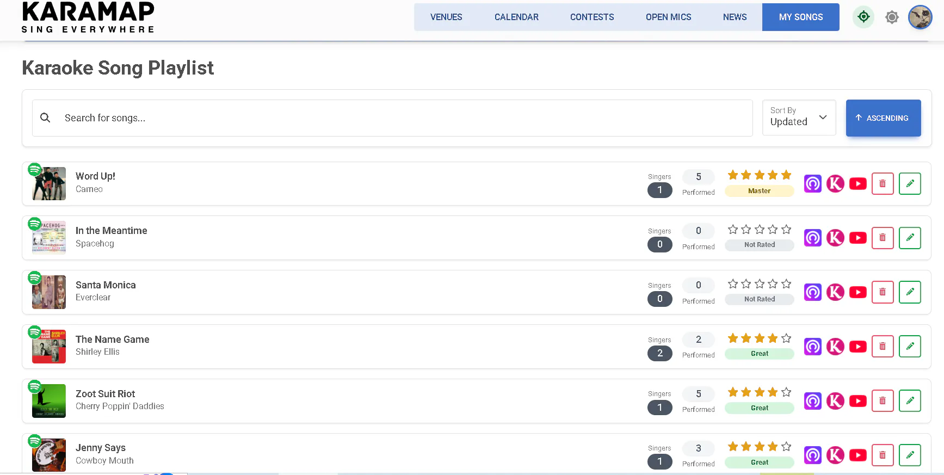Click Spotify badge on Santa Monica cover

tap(35, 278)
